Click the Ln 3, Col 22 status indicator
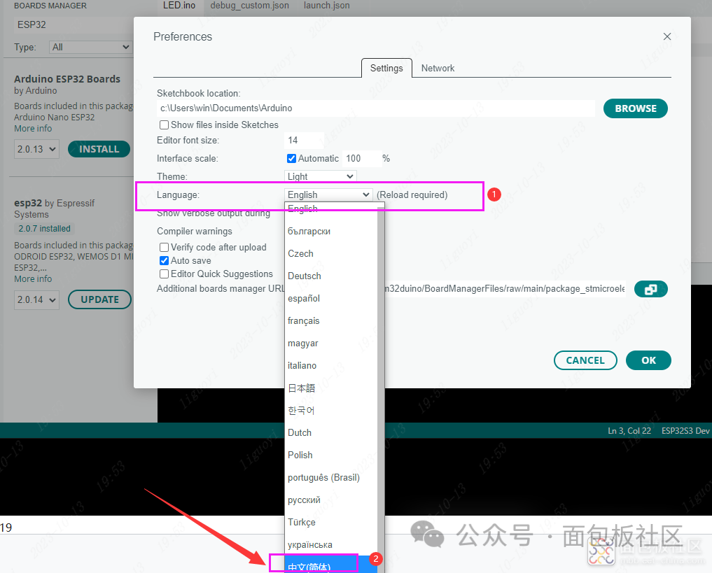 click(629, 430)
